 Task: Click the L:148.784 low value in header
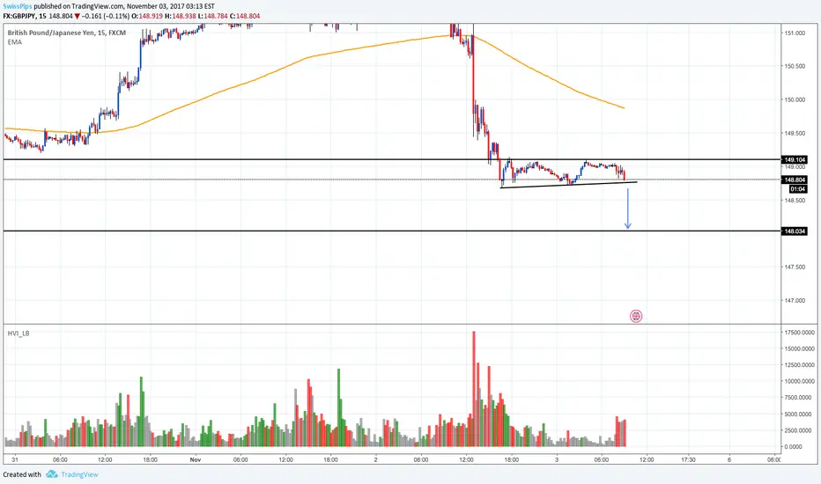pyautogui.click(x=212, y=16)
